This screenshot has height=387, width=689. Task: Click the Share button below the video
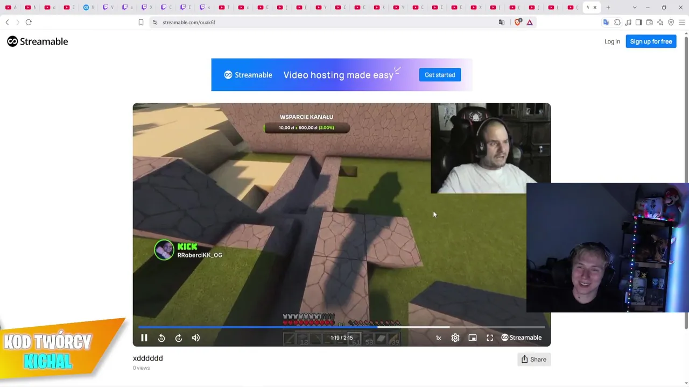[x=534, y=360]
